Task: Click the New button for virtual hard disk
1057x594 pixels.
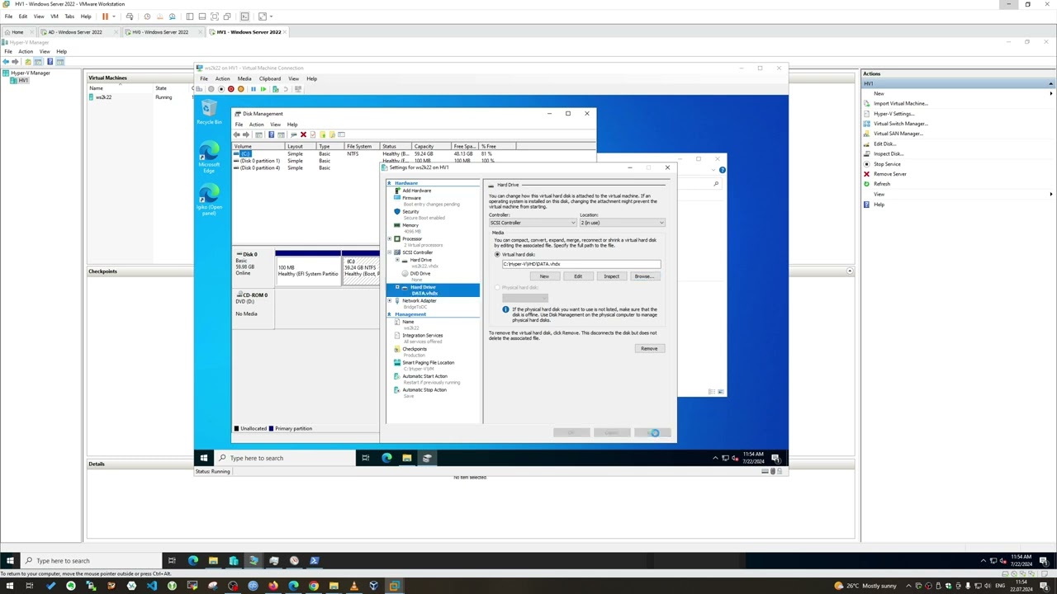Action: point(544,276)
